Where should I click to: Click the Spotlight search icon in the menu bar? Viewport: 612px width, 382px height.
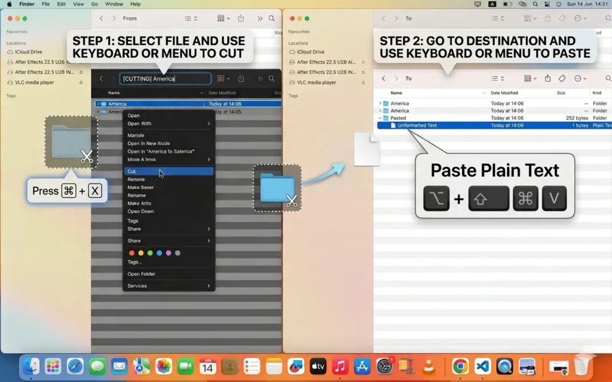tap(535, 4)
